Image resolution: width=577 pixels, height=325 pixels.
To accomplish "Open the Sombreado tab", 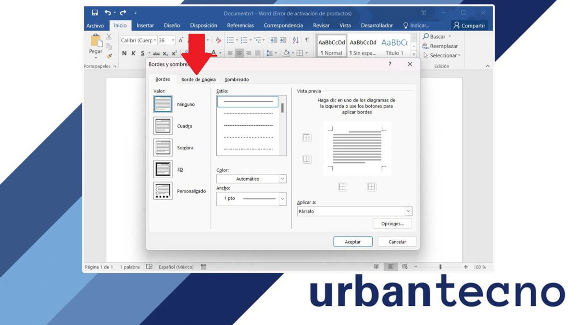I will pos(237,79).
